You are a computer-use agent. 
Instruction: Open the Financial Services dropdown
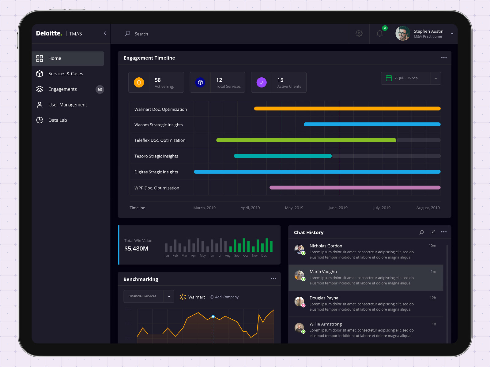149,296
